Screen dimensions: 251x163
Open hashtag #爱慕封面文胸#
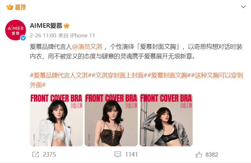(x=169, y=75)
